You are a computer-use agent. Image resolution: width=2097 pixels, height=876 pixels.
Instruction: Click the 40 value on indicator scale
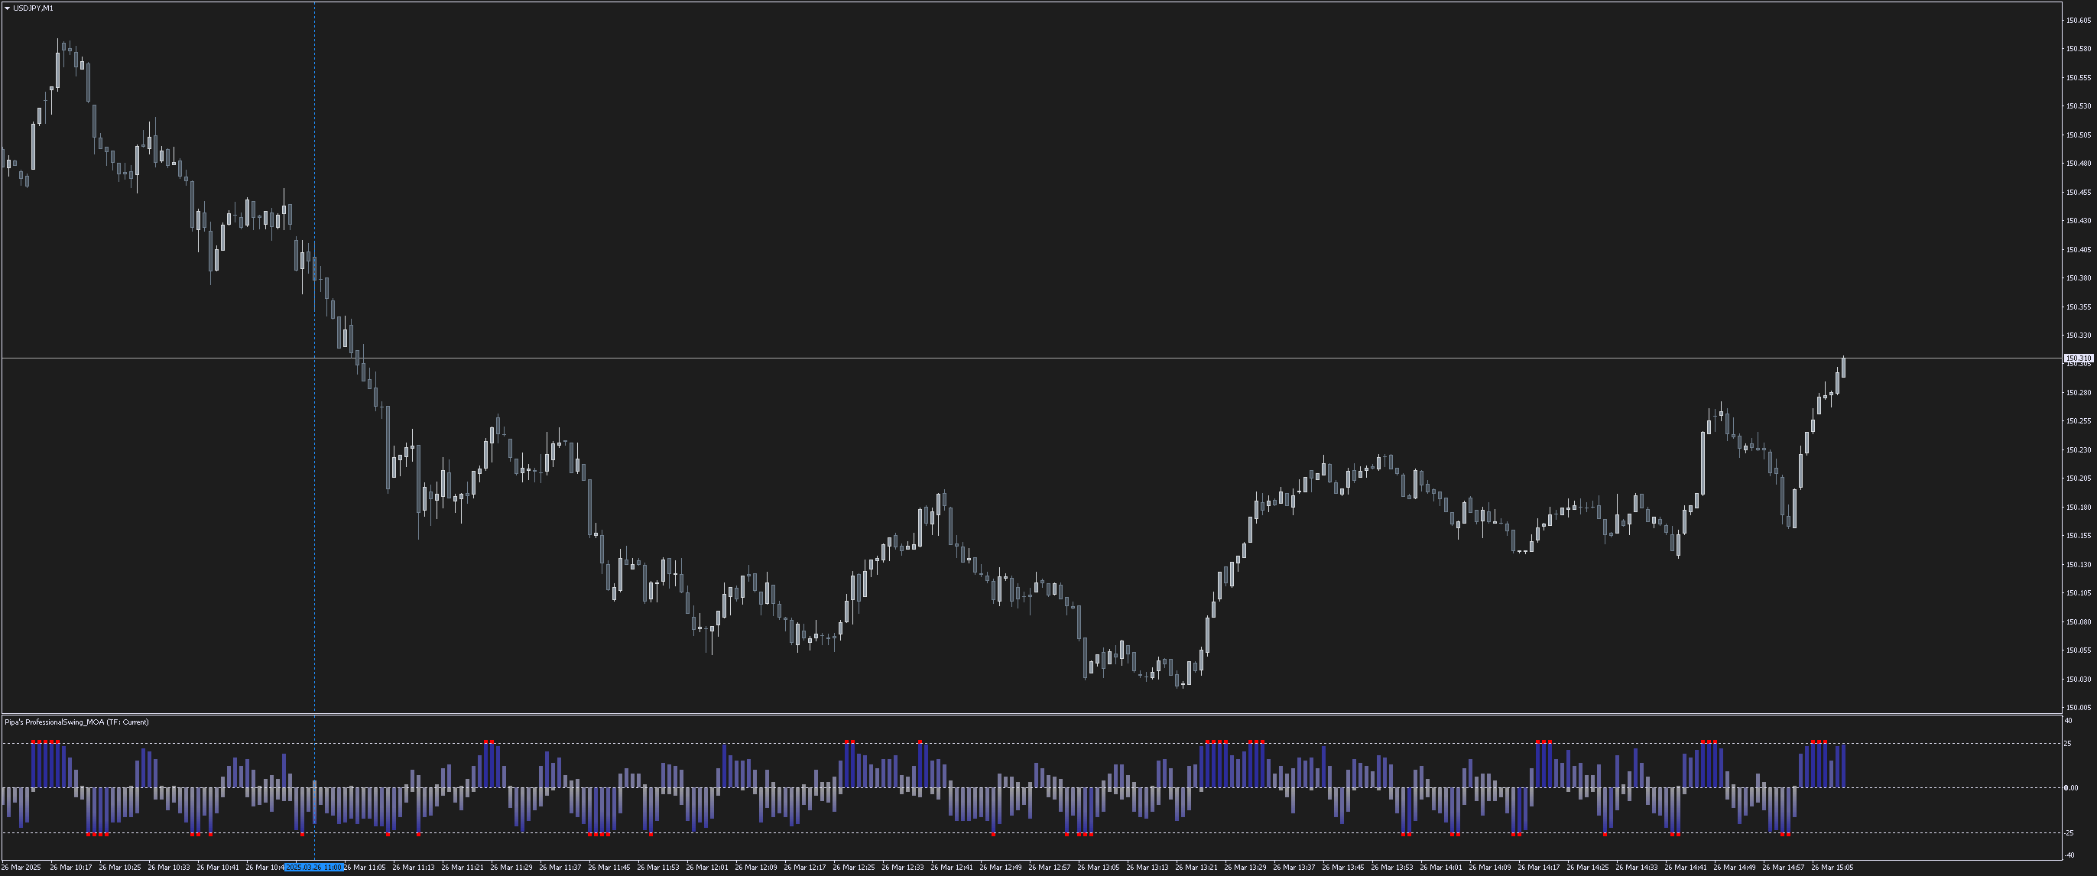pos(2069,721)
